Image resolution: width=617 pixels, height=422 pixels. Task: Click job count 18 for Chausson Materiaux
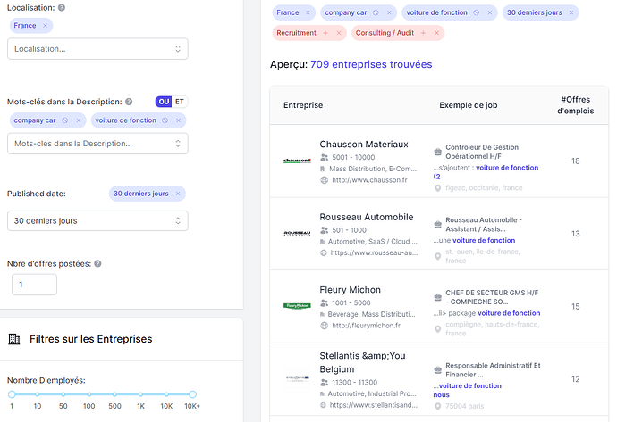pyautogui.click(x=575, y=161)
